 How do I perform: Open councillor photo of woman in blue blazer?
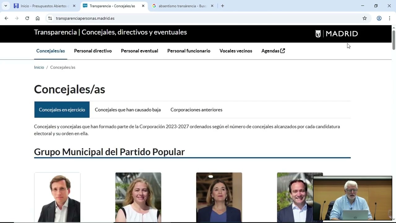pos(219,197)
